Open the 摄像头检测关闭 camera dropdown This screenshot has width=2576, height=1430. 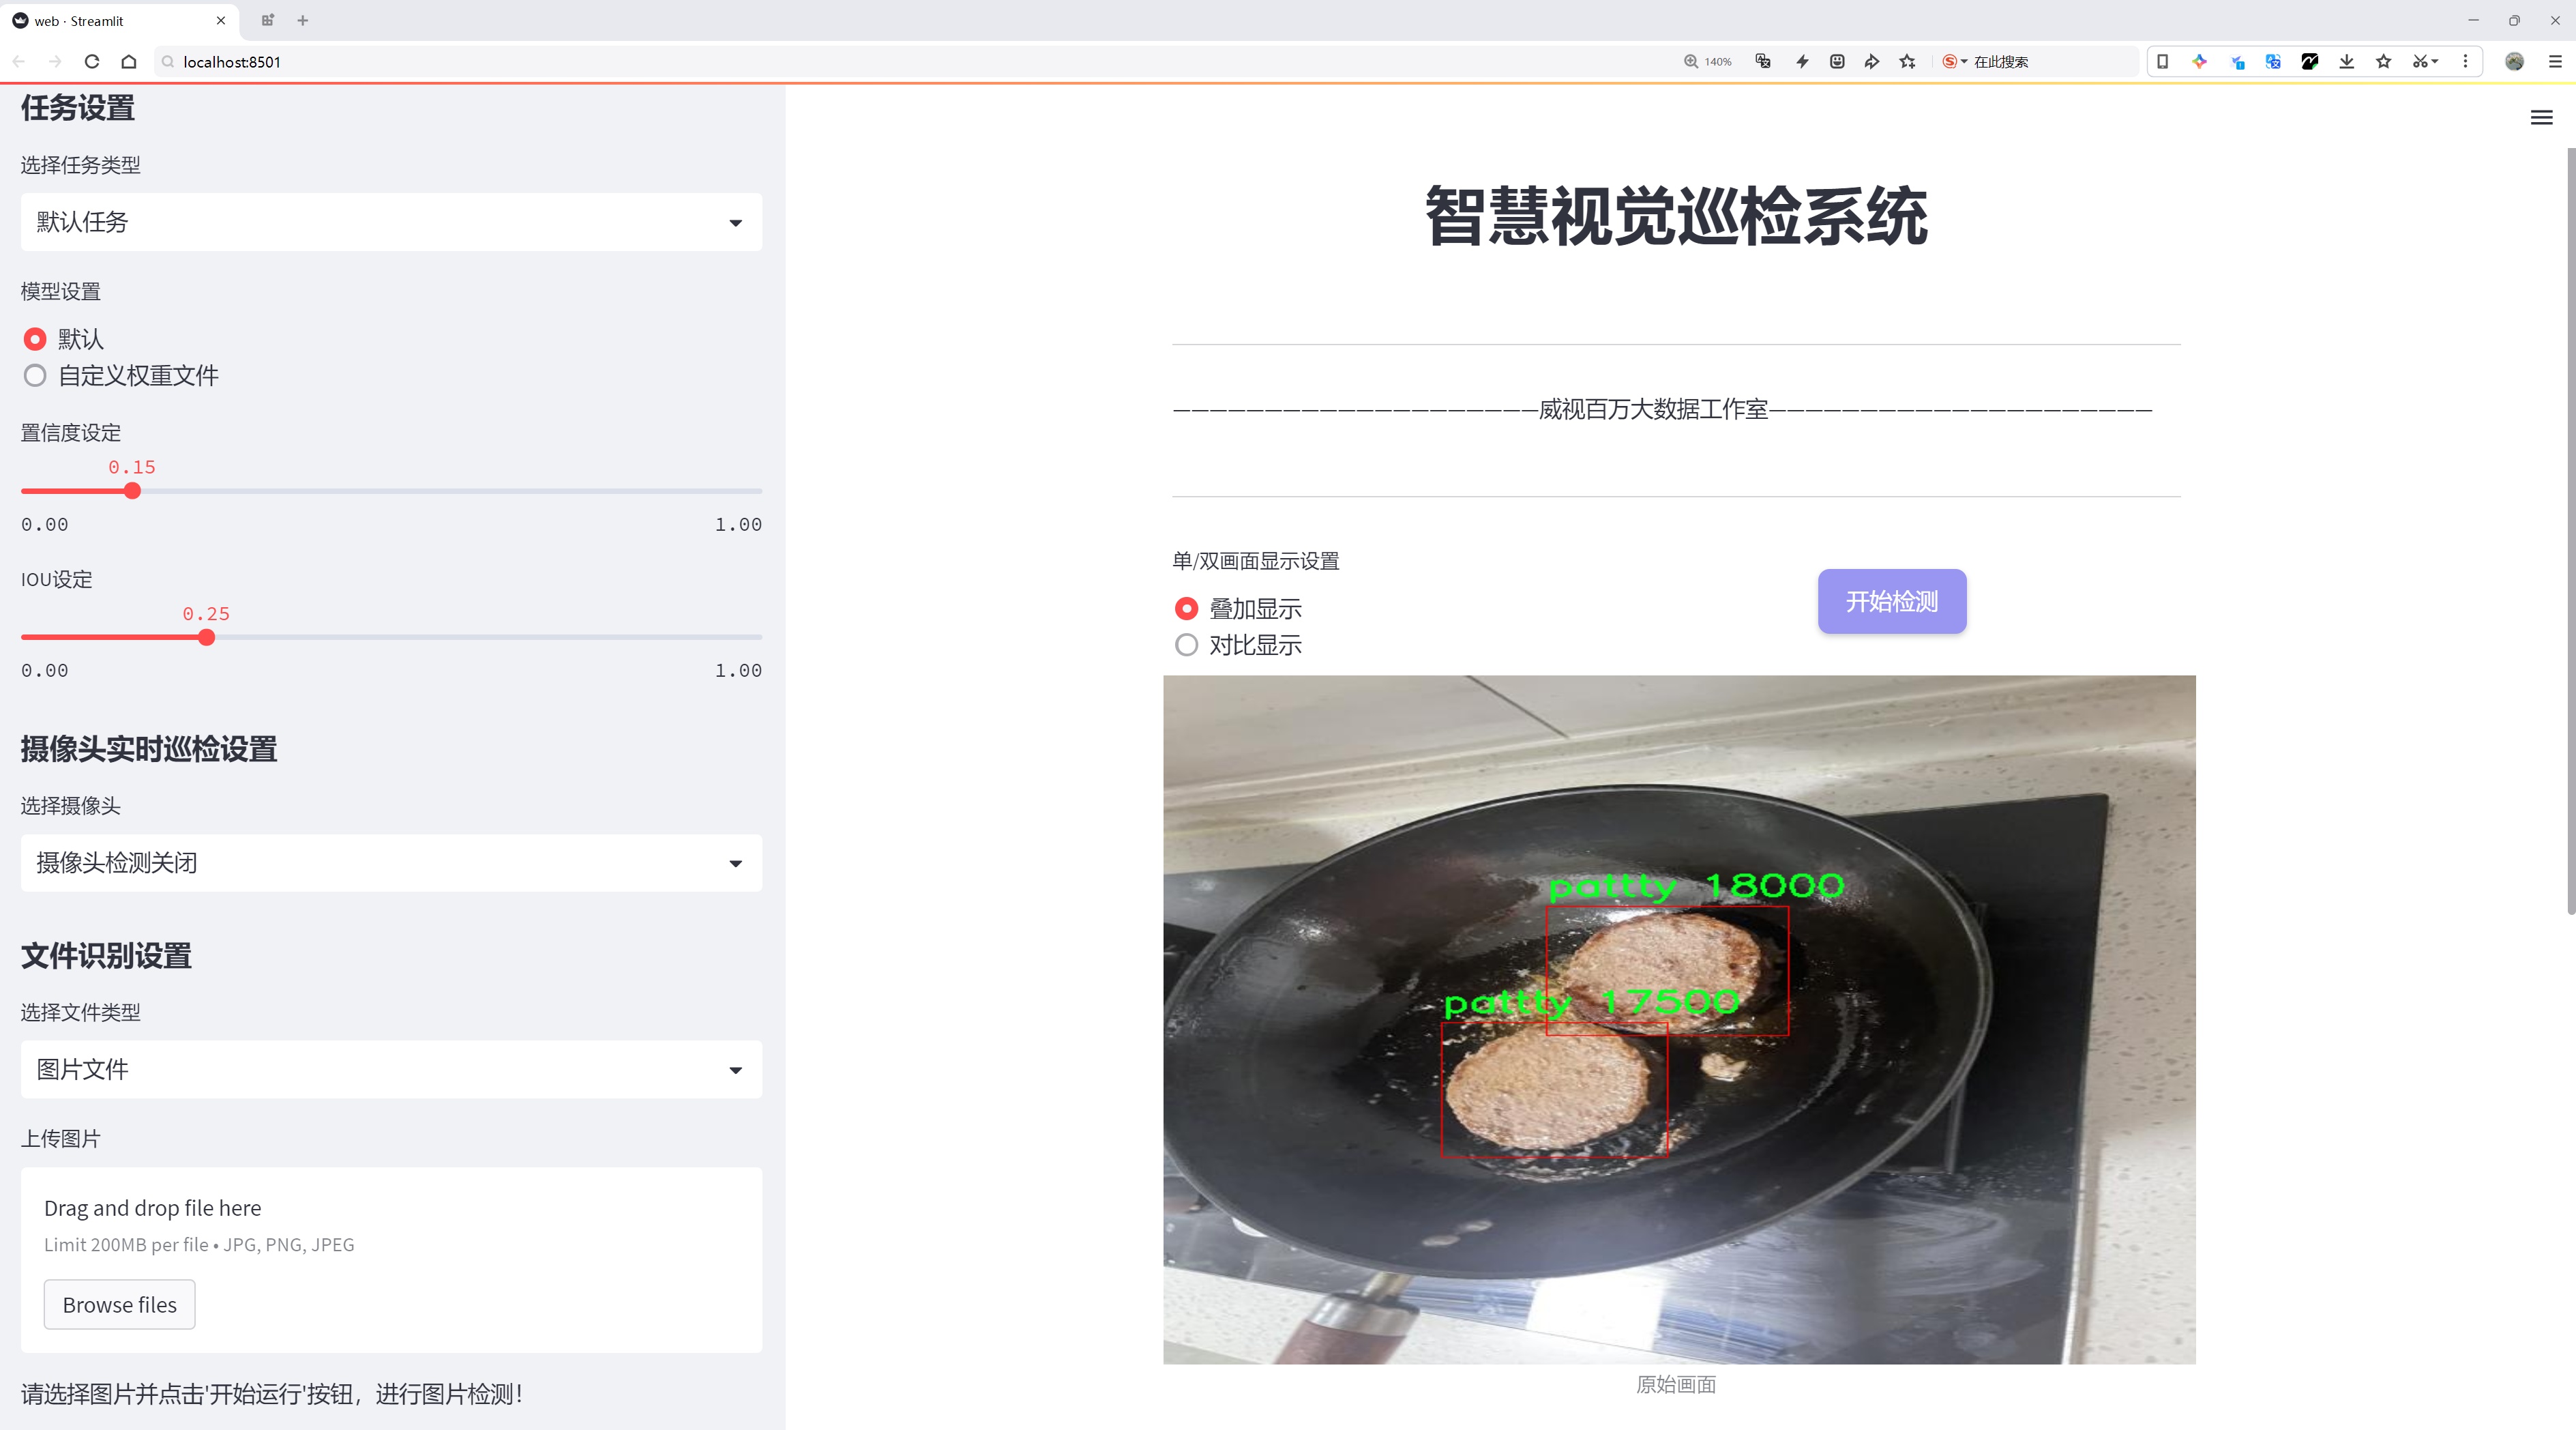click(391, 862)
